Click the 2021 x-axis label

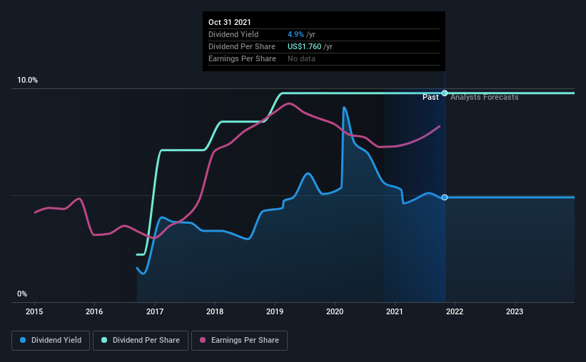click(395, 311)
